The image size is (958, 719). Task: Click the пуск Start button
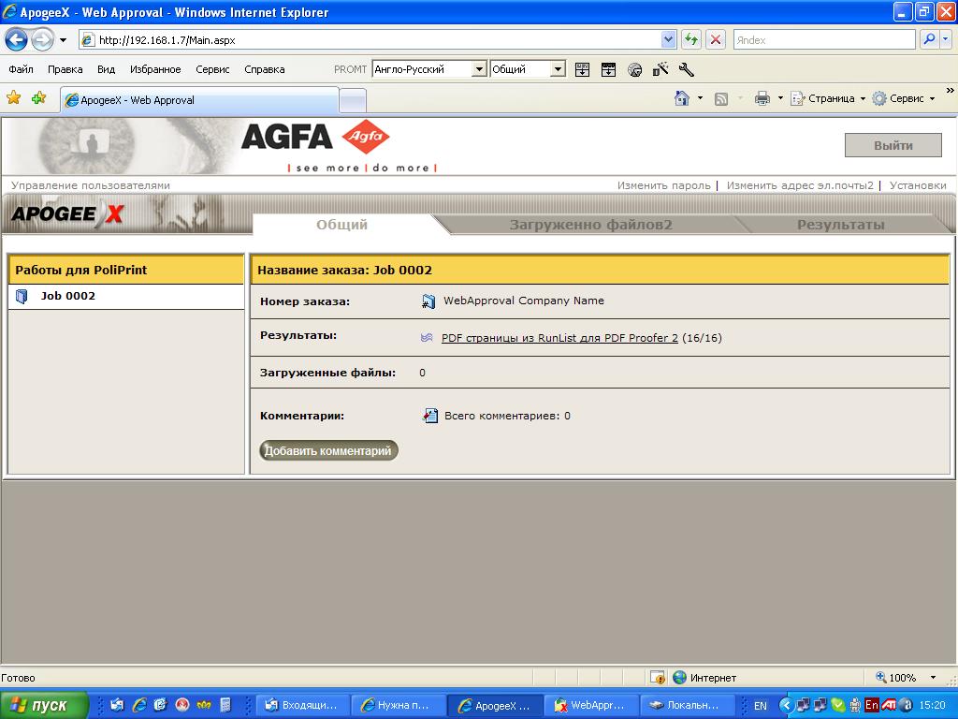pyautogui.click(x=43, y=705)
